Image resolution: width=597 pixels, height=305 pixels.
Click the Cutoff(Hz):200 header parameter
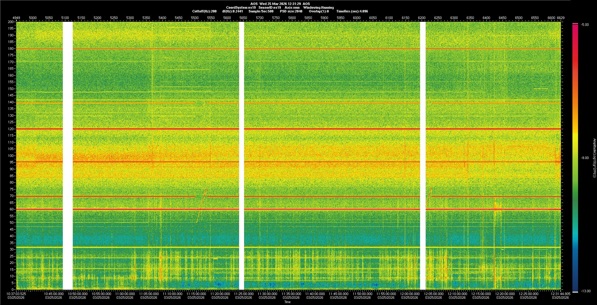(204, 11)
